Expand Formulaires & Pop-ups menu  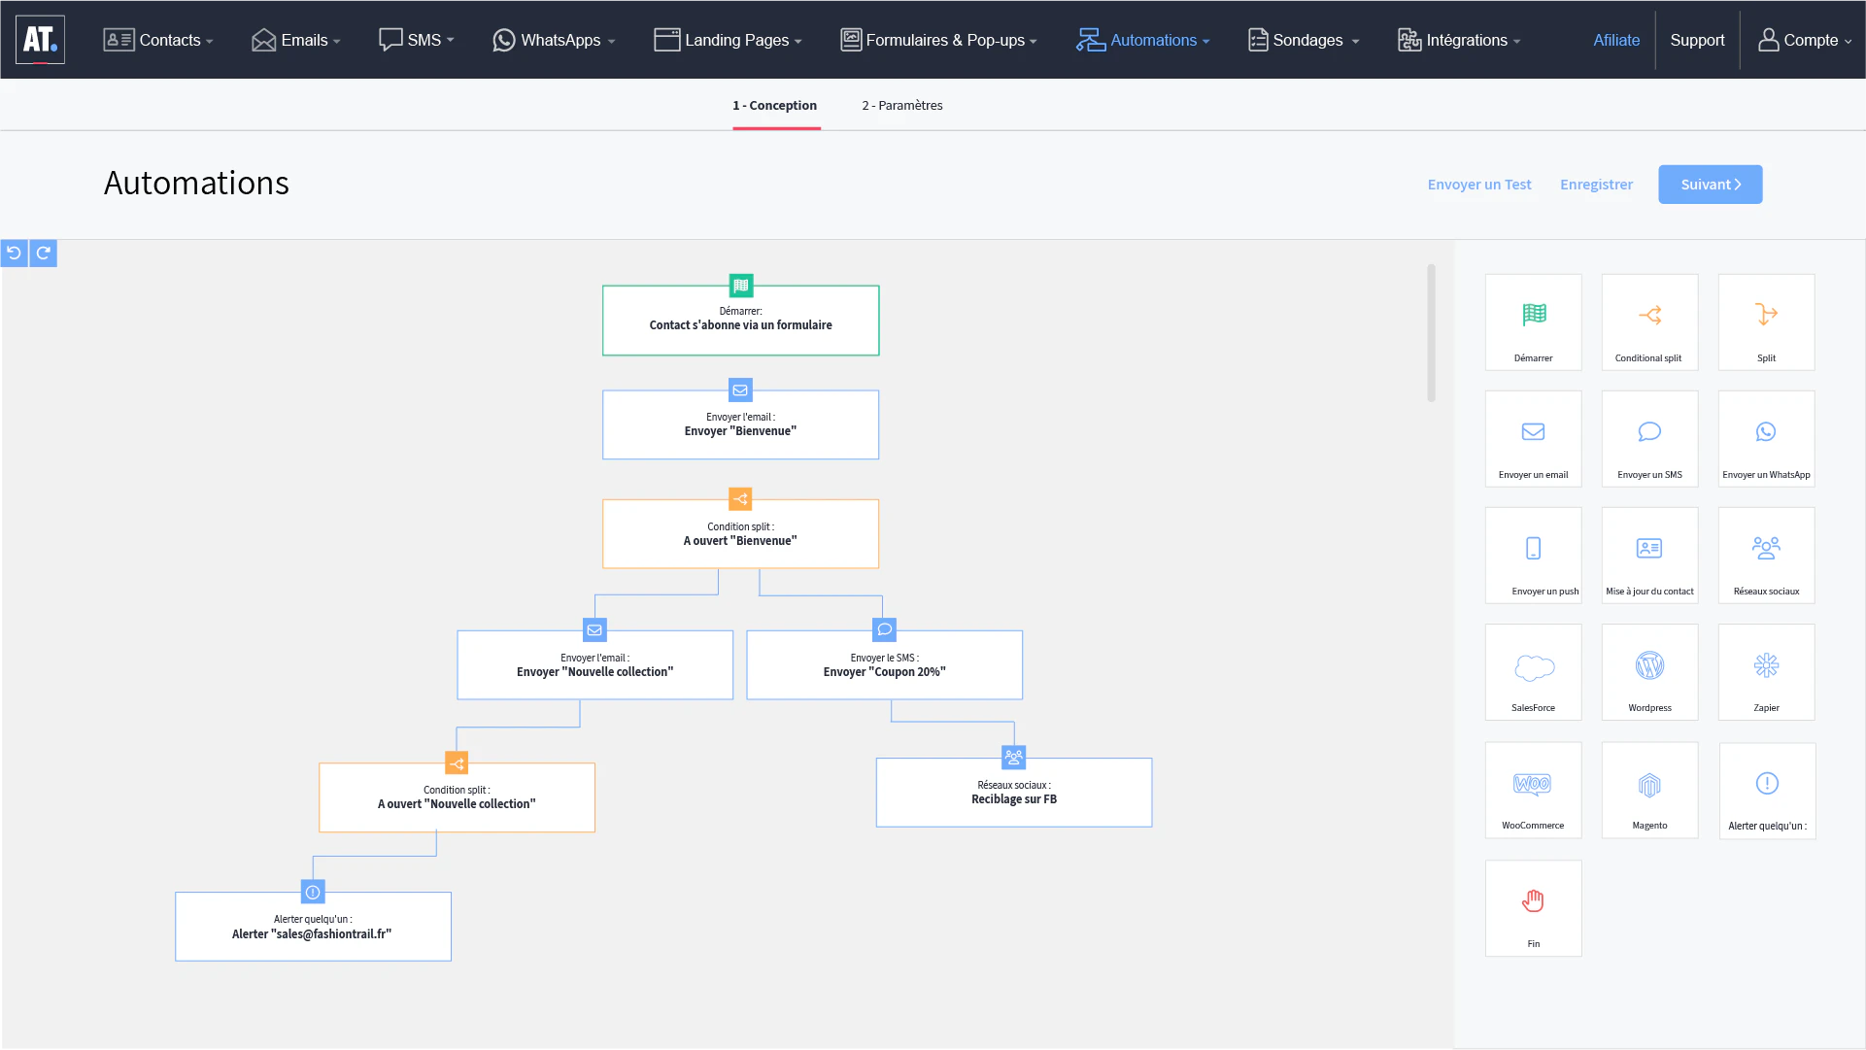coord(938,40)
